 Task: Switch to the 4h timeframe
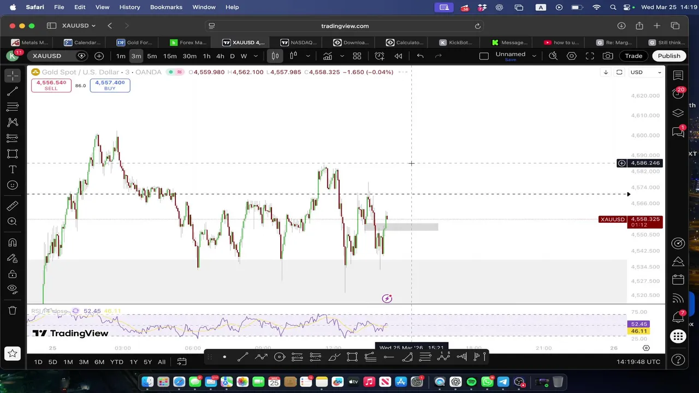click(220, 56)
